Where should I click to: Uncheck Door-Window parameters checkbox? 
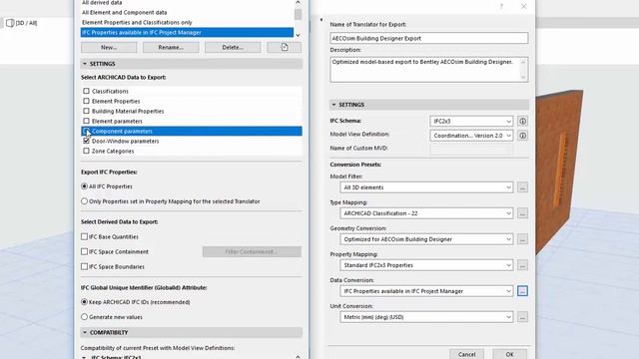pos(86,141)
